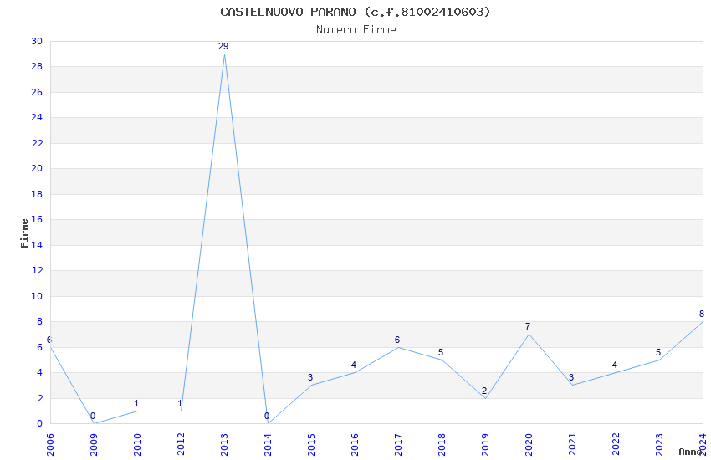Select the data label 5 for year 2023
This screenshot has width=711, height=460.
point(658,353)
